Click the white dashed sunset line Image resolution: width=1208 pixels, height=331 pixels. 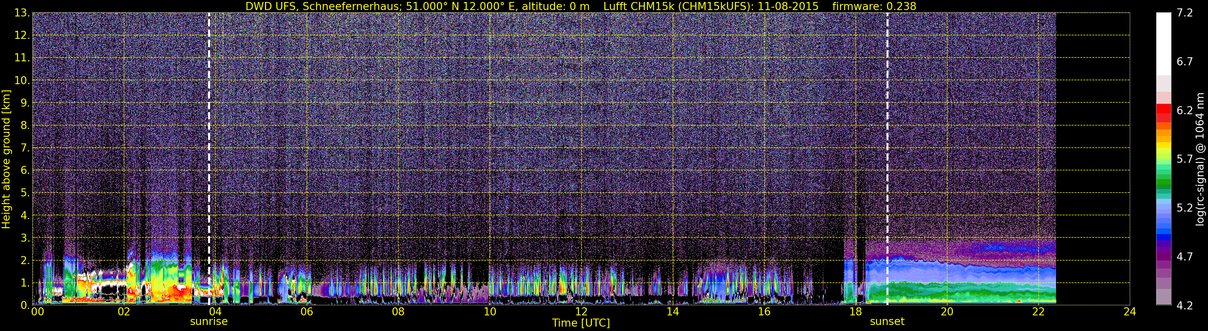[x=887, y=158]
